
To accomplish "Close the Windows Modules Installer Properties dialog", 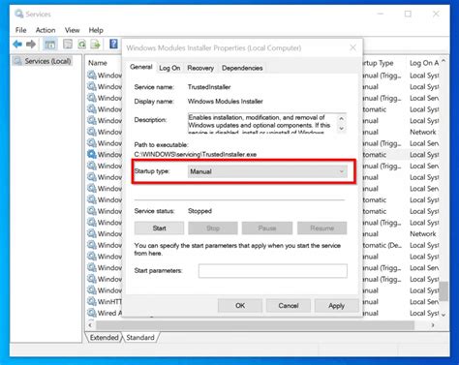I will 352,47.
